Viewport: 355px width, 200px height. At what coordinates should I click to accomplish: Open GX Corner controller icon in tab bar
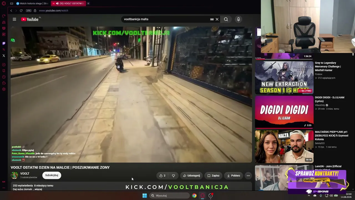pyautogui.click(x=12, y=4)
